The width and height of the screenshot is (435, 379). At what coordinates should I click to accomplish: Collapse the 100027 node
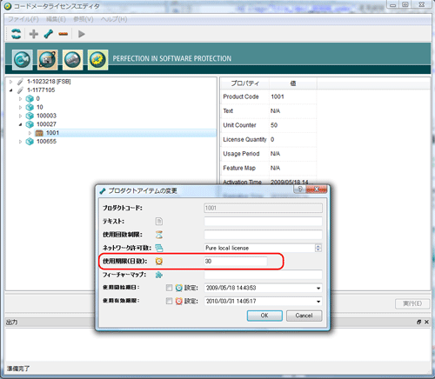20,124
